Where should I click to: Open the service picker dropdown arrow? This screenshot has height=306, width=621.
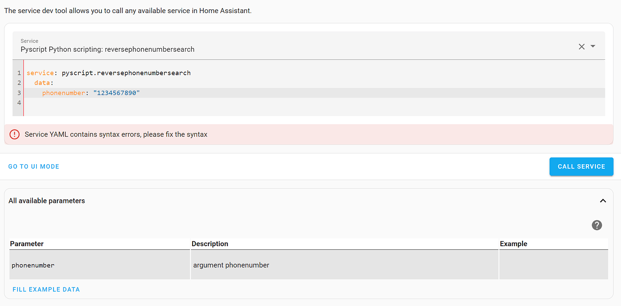click(593, 46)
